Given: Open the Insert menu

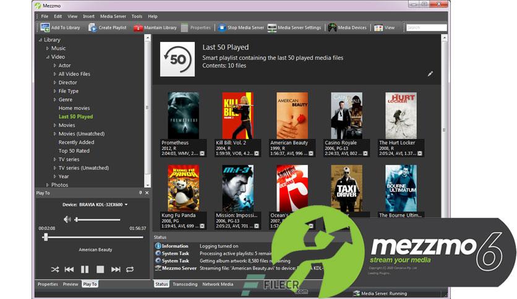Looking at the screenshot, I should (88, 16).
